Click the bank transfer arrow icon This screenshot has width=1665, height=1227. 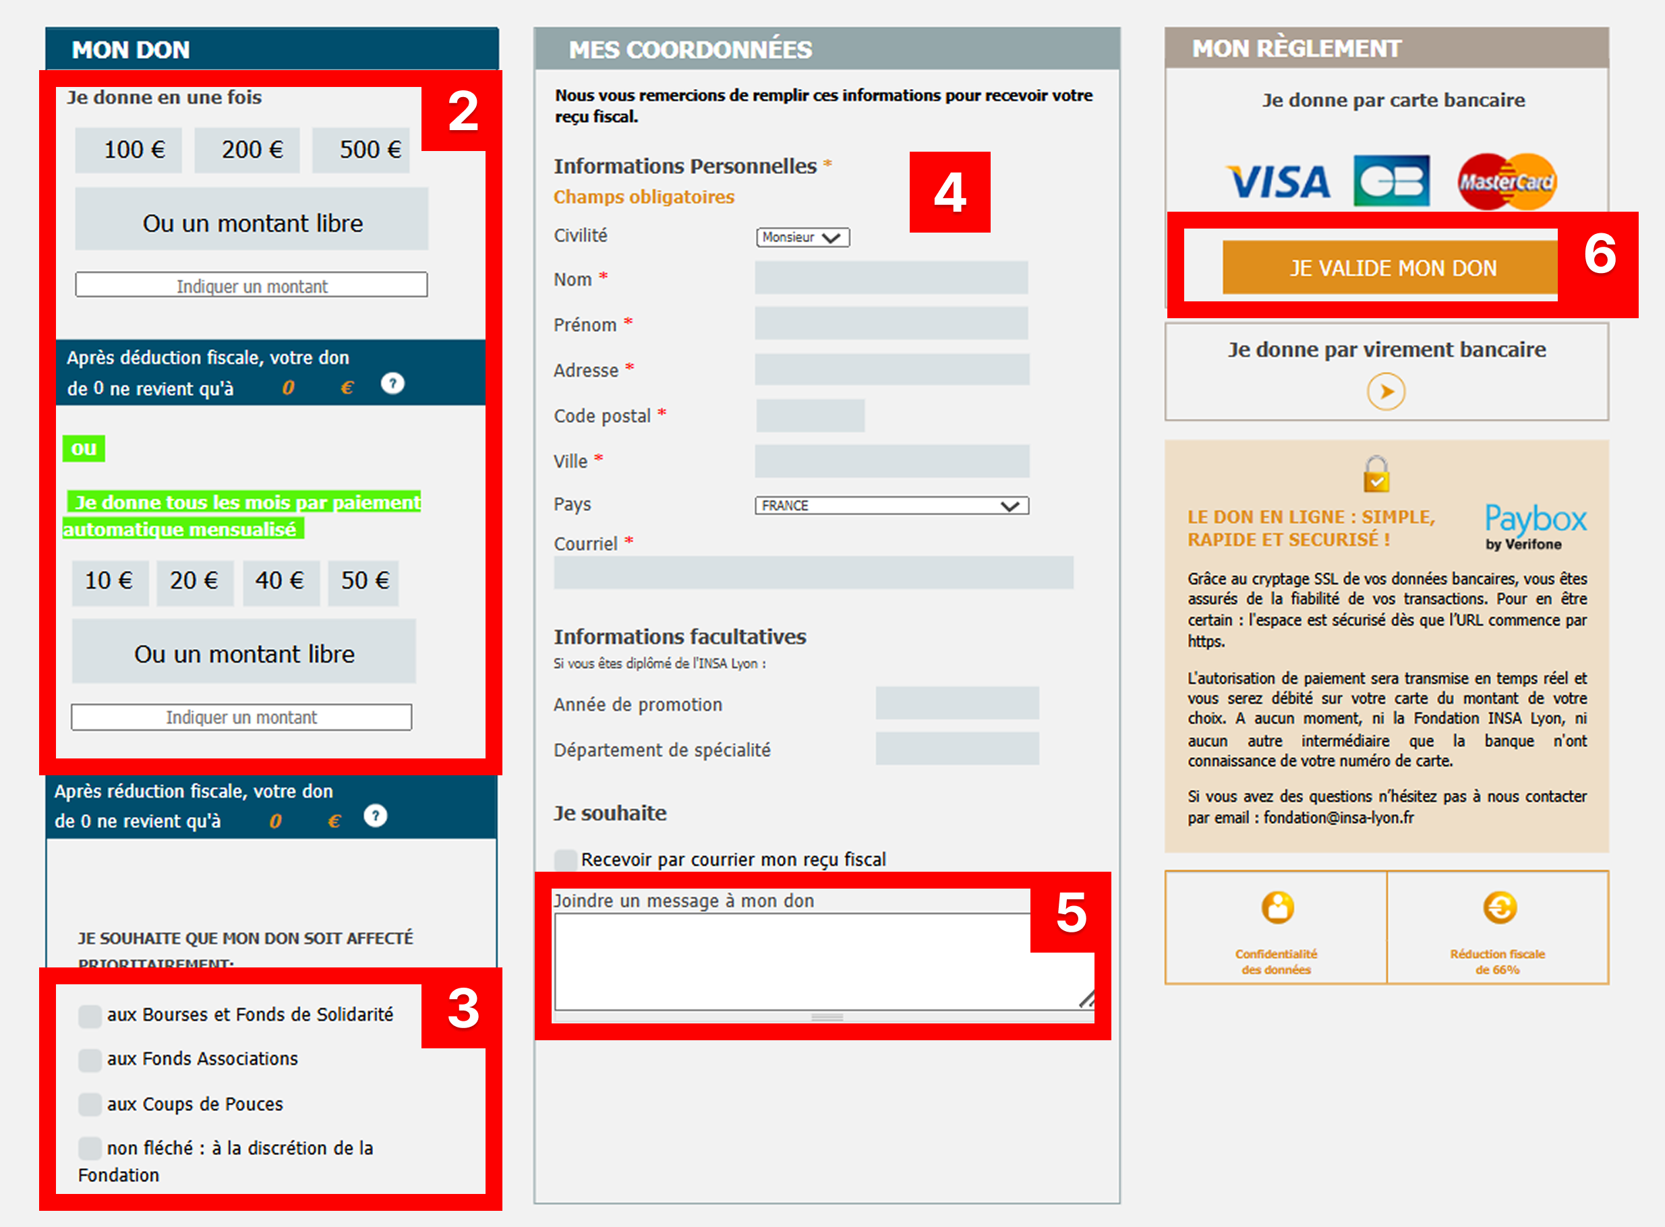(x=1386, y=392)
